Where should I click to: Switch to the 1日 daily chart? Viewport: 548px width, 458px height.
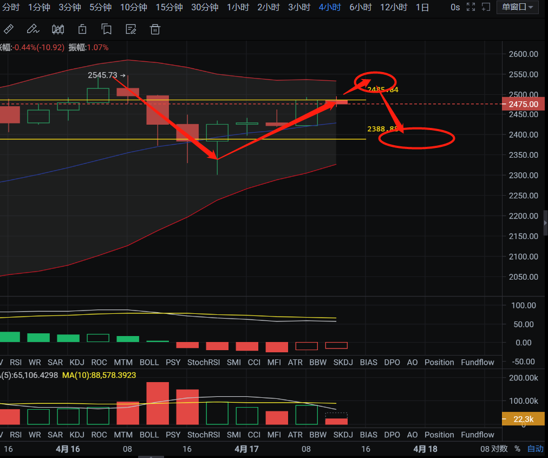[422, 8]
